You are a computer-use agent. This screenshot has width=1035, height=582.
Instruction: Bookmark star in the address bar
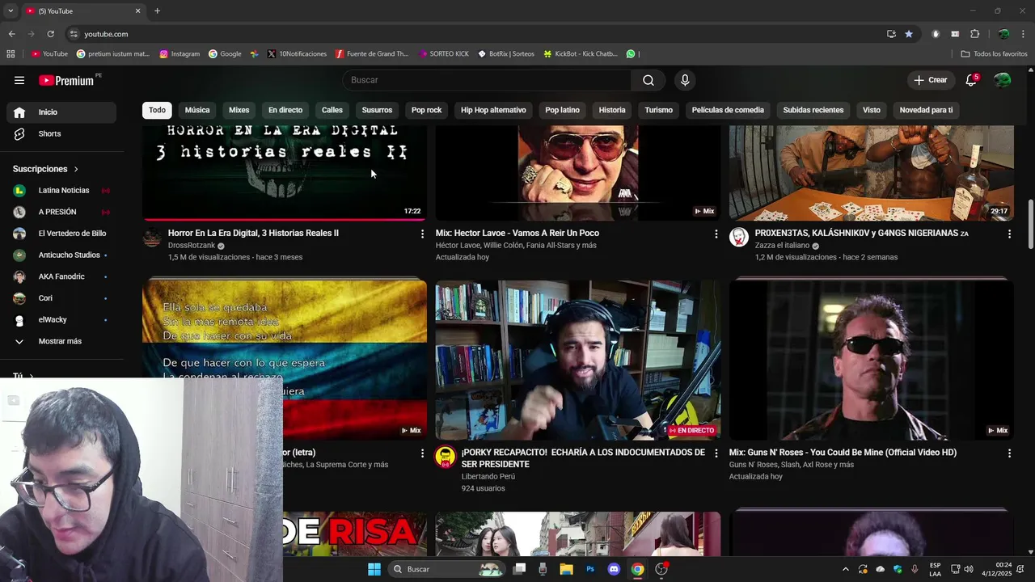[909, 34]
